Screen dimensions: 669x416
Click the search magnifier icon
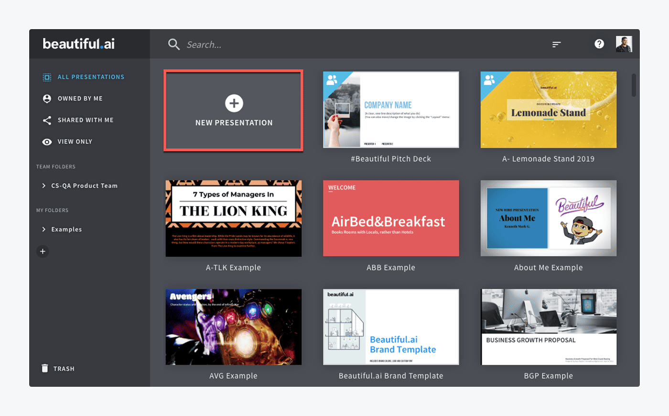(x=174, y=44)
